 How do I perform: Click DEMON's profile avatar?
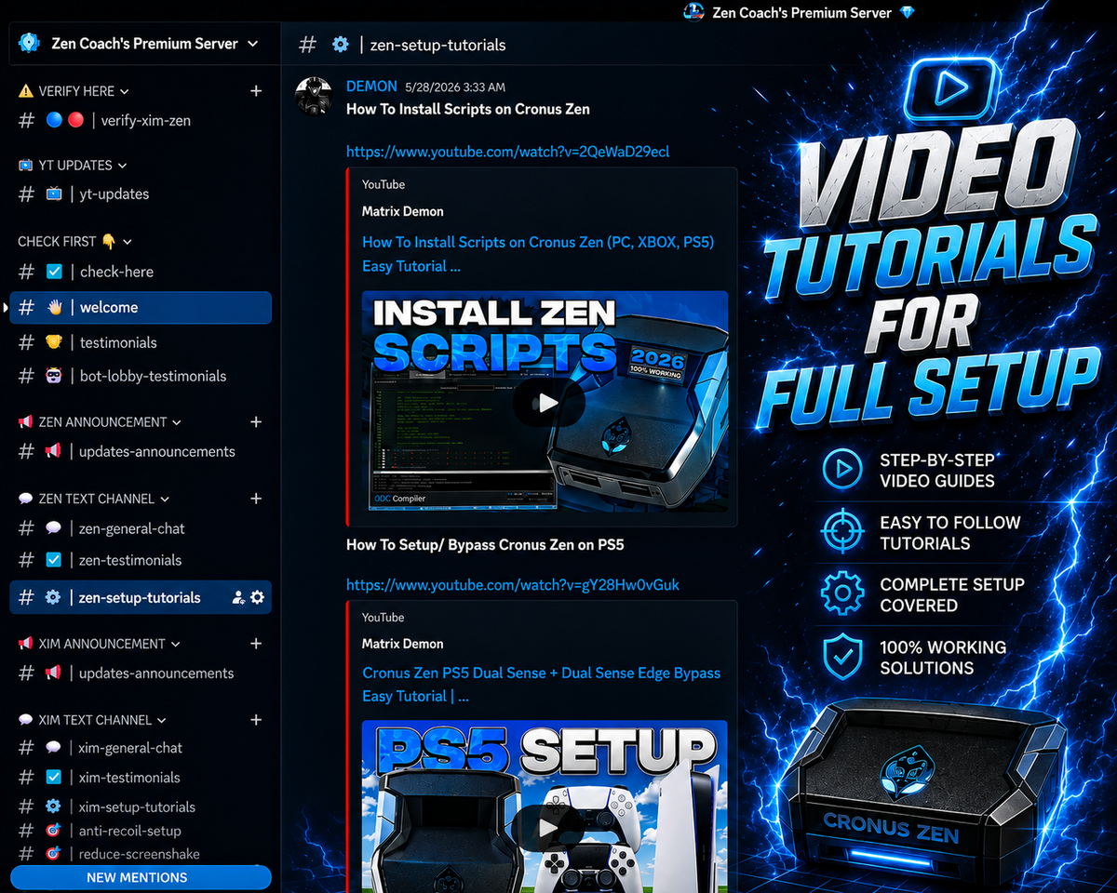tap(314, 96)
